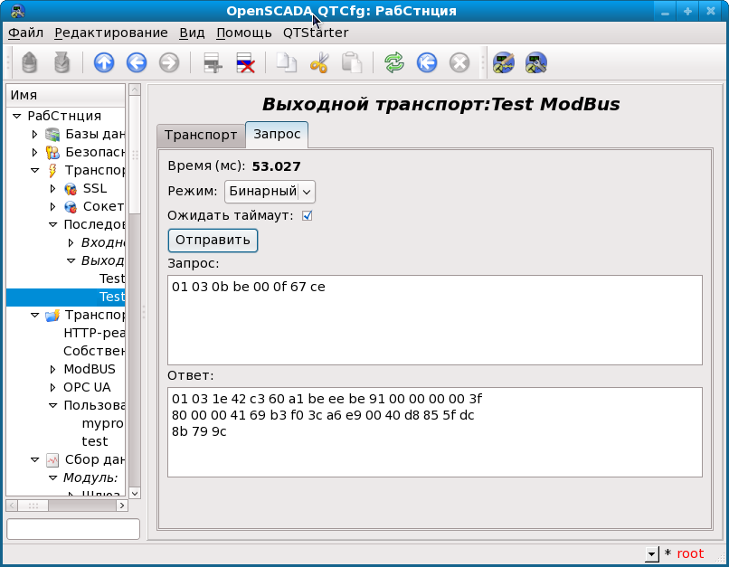Click the Save to DB toolbar icon
This screenshot has width=729, height=567.
[62, 62]
